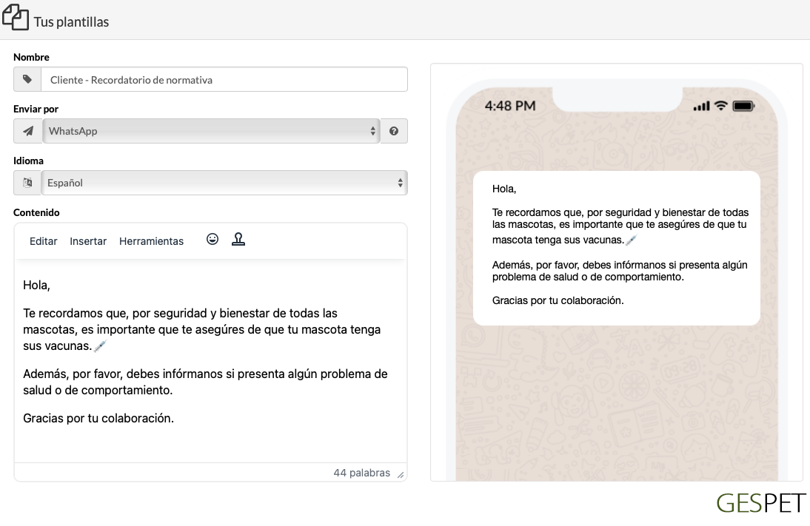This screenshot has width=810, height=526.
Task: Click the stepper arrows on the WhatsApp selector
Action: [x=372, y=131]
